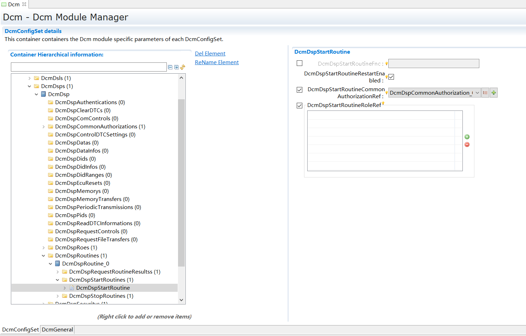The image size is (526, 336).
Task: Click the tree filter text field
Action: point(88,67)
